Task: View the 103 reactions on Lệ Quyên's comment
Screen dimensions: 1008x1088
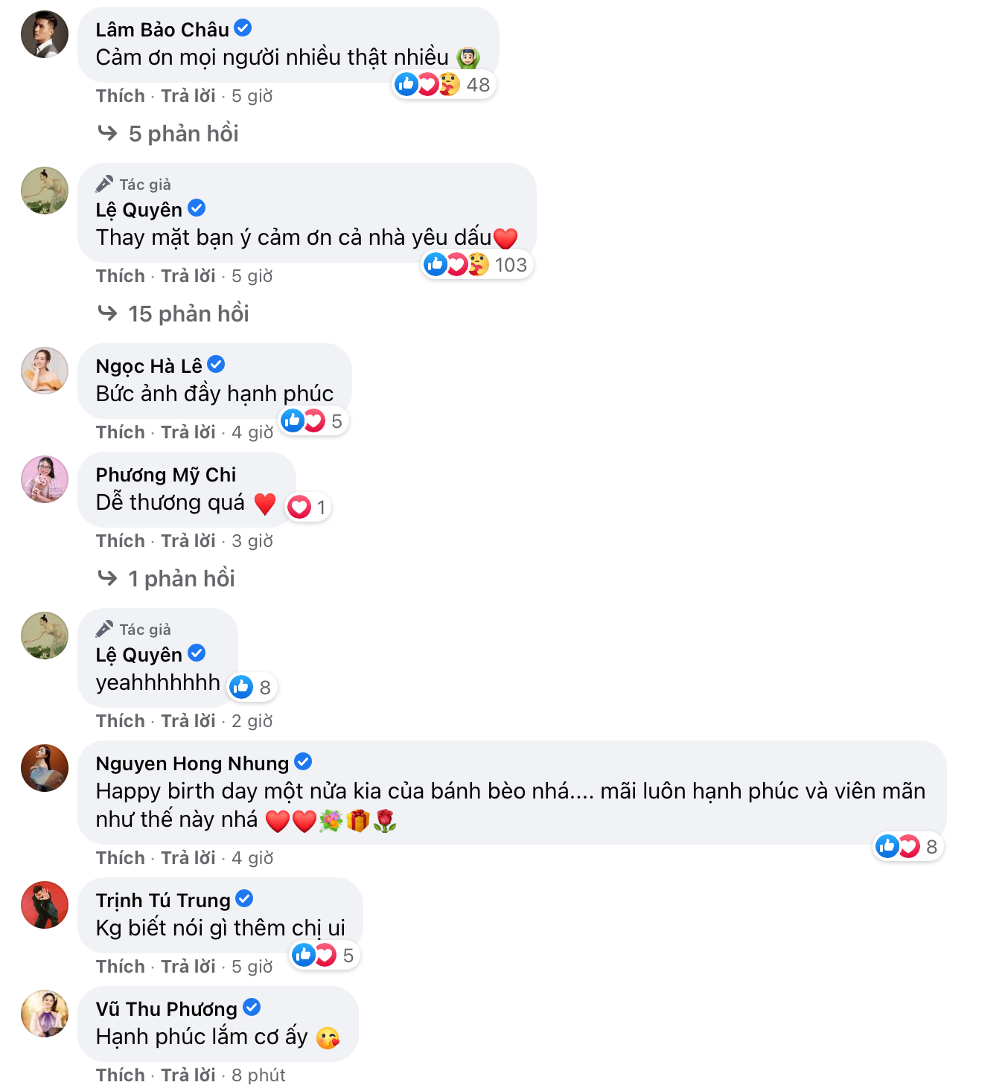Action: [476, 265]
